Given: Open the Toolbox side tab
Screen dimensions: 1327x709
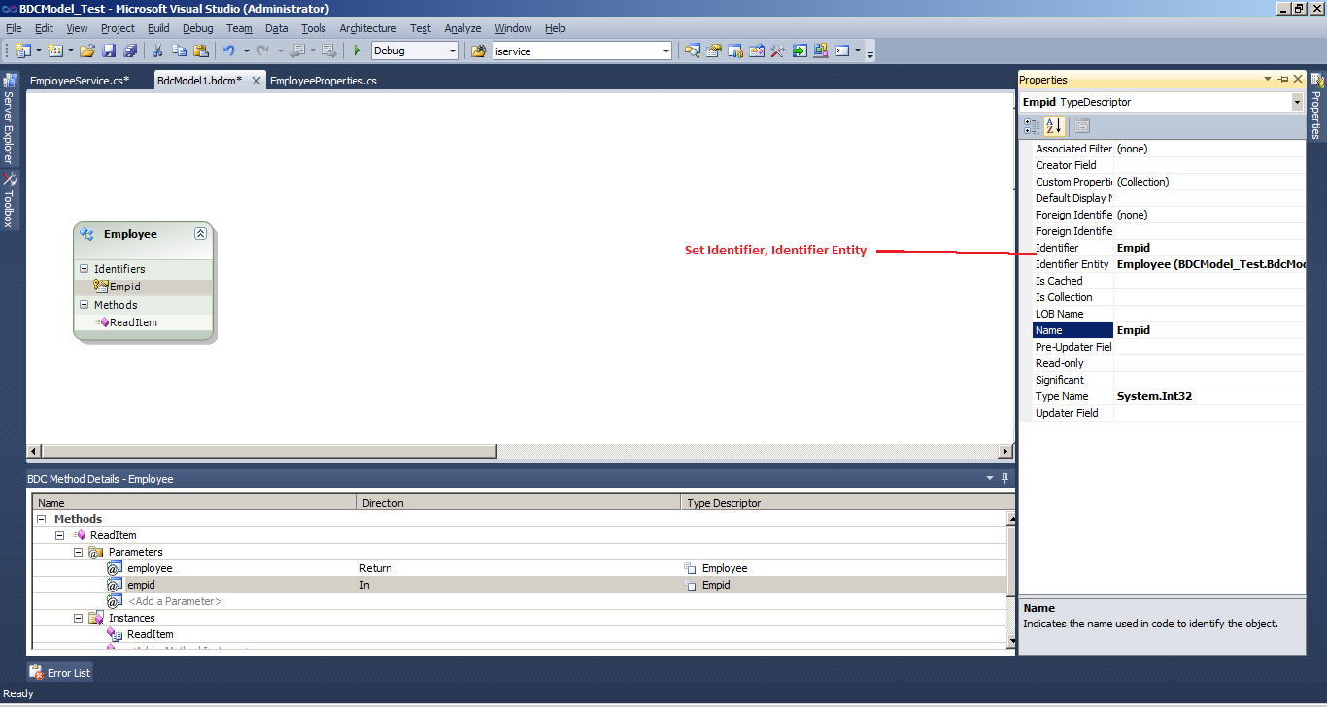Looking at the screenshot, I should (x=9, y=200).
